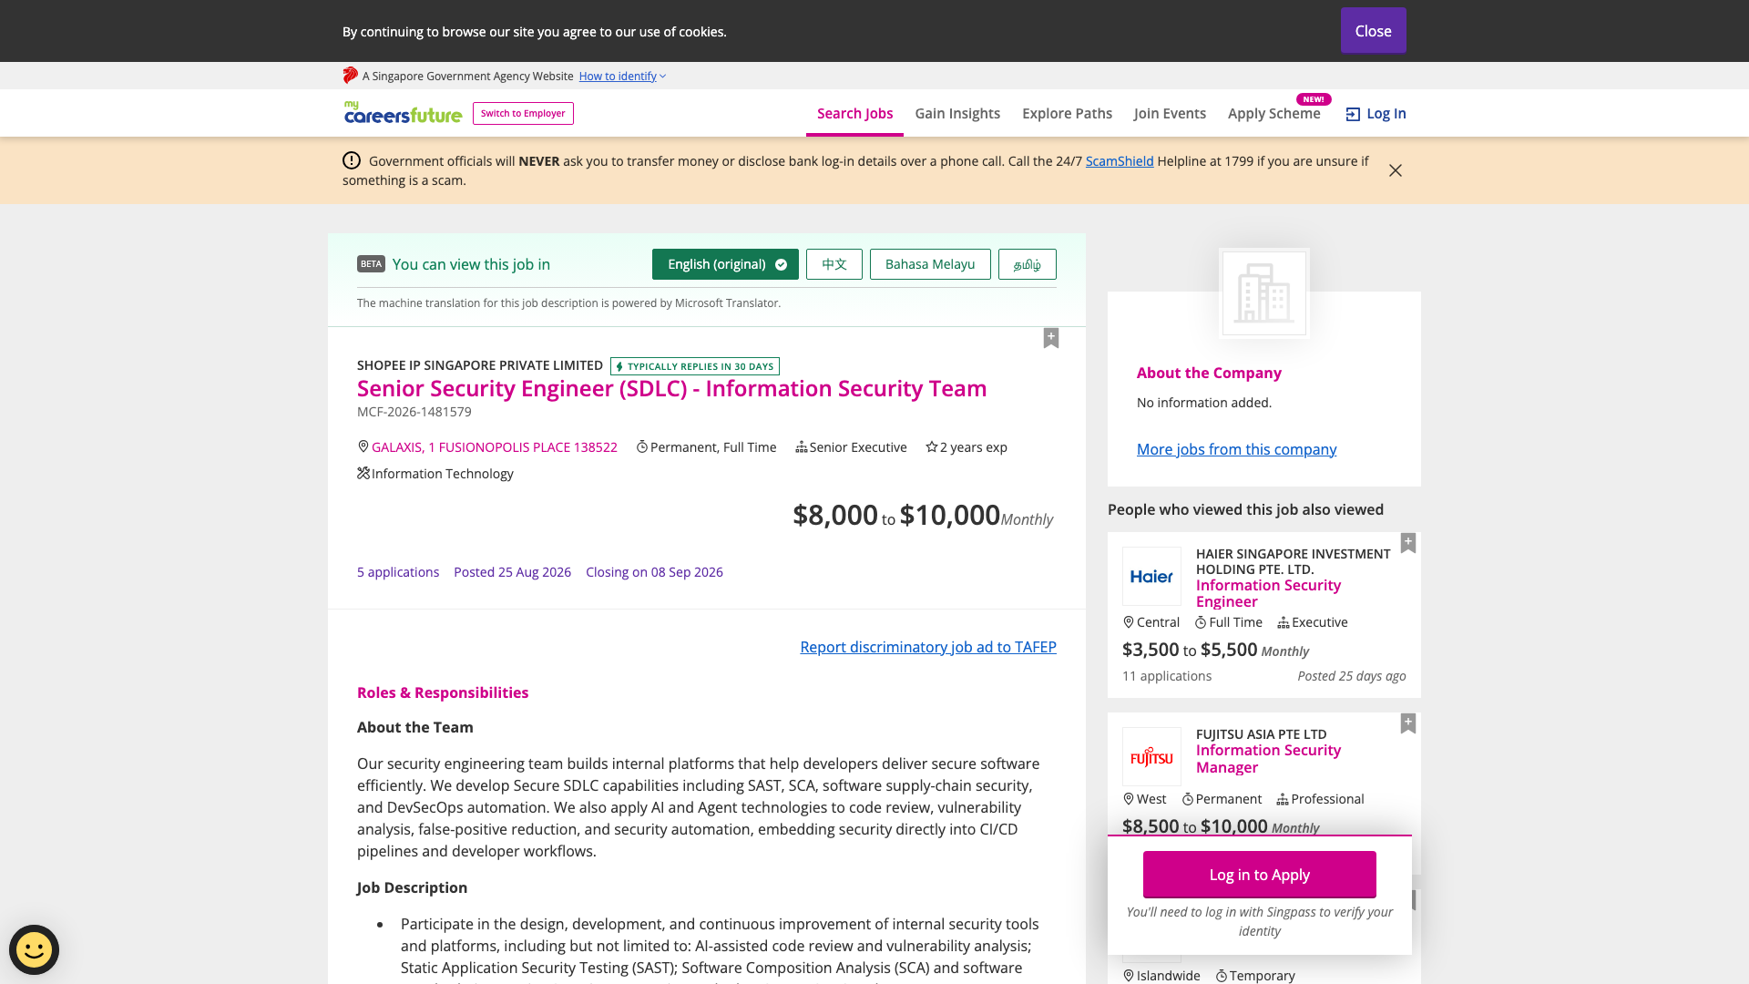View the job in Tamil (தமிழ்)
This screenshot has height=984, width=1749.
[x=1028, y=264]
